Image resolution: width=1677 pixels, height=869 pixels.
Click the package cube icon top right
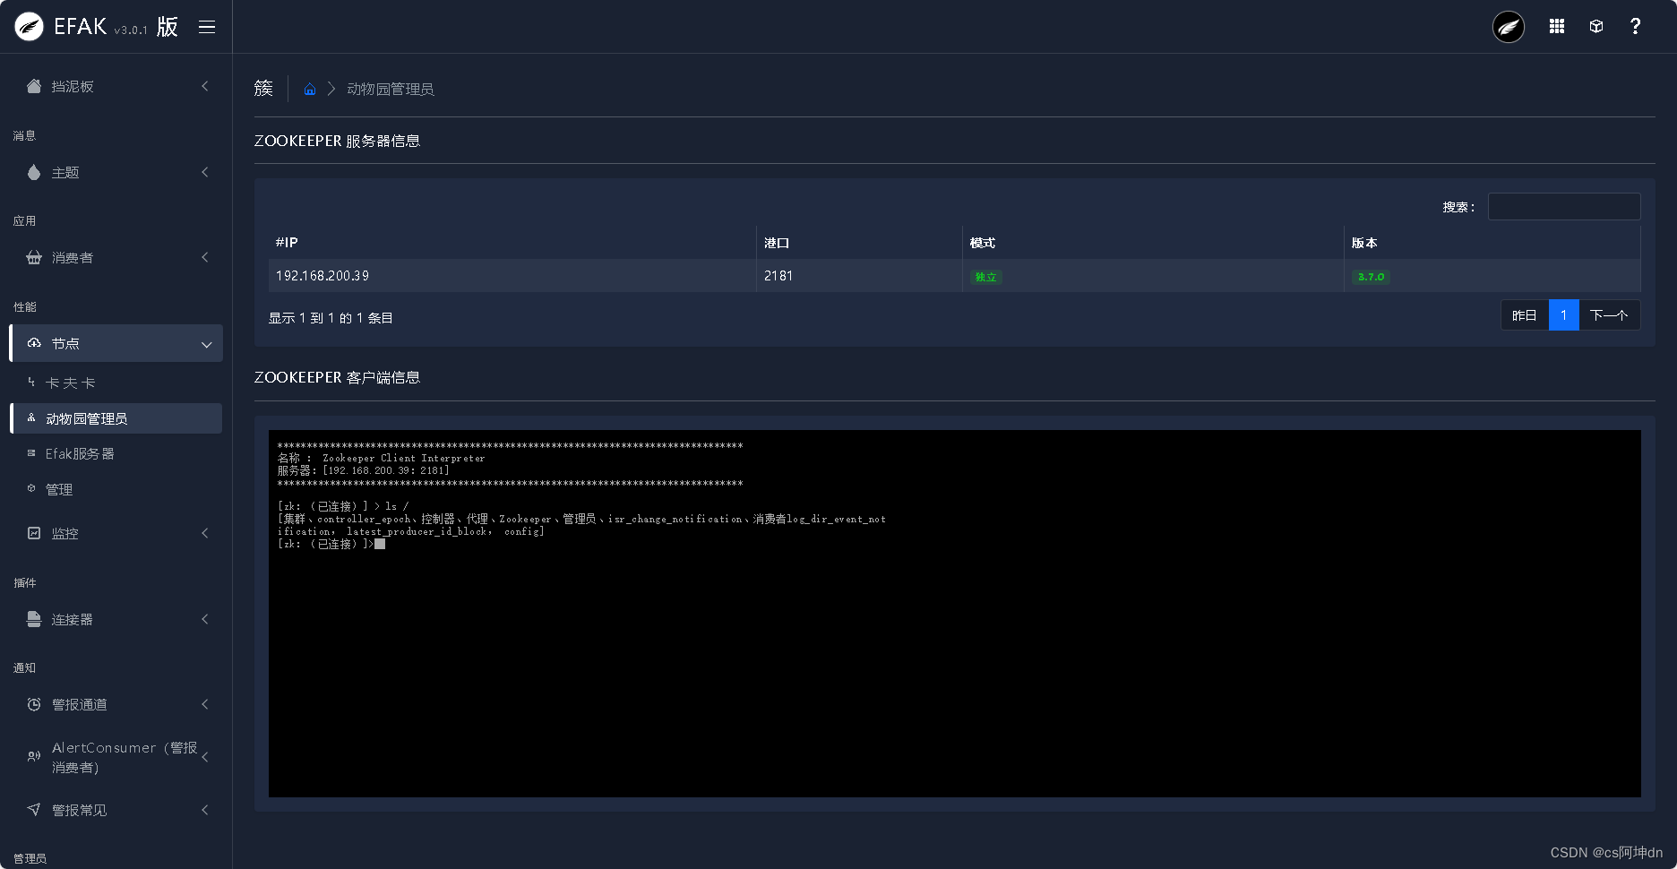pyautogui.click(x=1596, y=26)
